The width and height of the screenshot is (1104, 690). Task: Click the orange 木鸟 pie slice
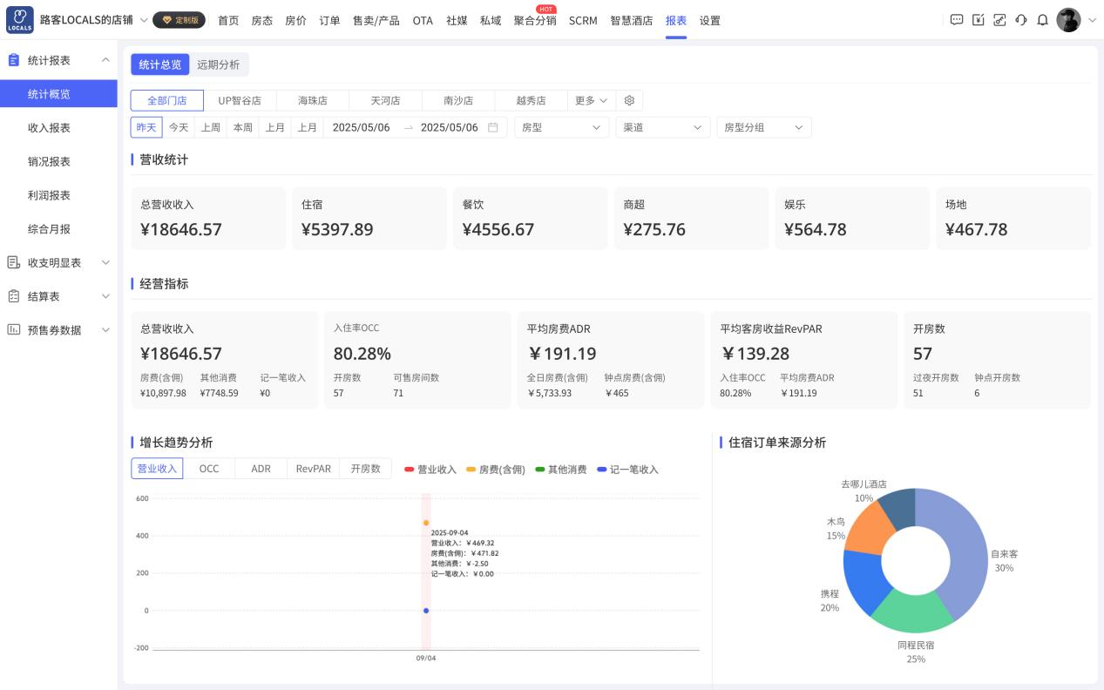[x=868, y=529]
